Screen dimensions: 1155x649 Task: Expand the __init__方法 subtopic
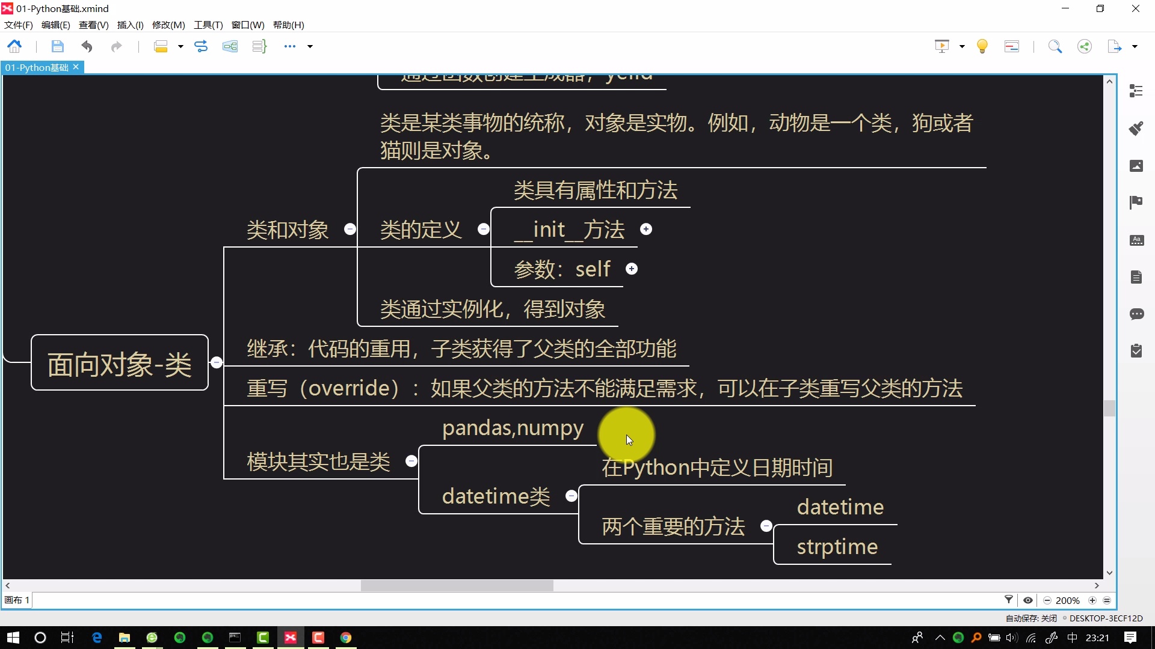[647, 229]
